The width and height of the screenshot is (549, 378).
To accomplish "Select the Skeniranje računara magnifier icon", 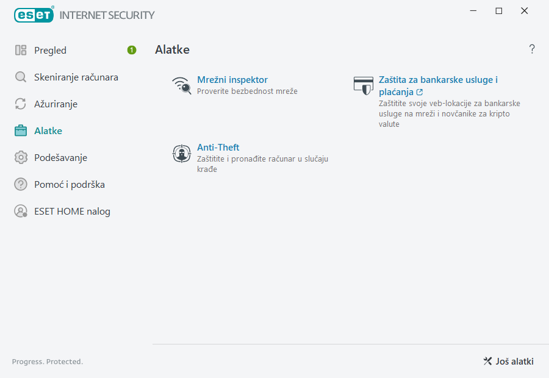I will pyautogui.click(x=21, y=77).
